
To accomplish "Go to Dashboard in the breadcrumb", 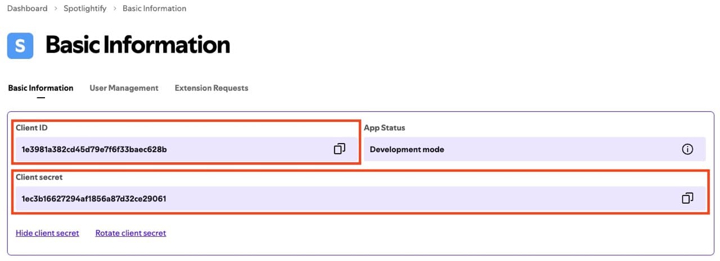I will 27,8.
